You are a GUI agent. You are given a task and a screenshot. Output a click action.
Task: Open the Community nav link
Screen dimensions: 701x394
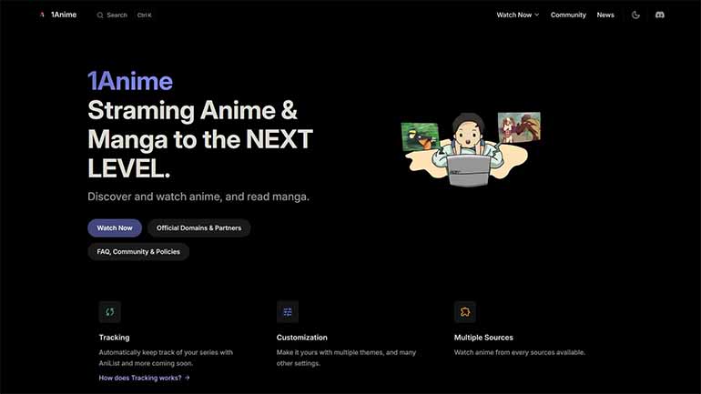568,15
